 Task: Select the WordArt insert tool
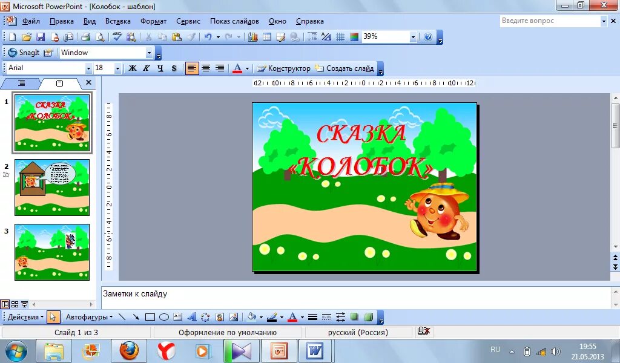click(x=192, y=316)
